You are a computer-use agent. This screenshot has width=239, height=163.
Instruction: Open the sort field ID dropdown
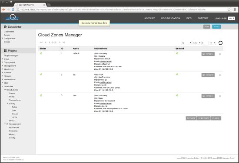(x=186, y=43)
